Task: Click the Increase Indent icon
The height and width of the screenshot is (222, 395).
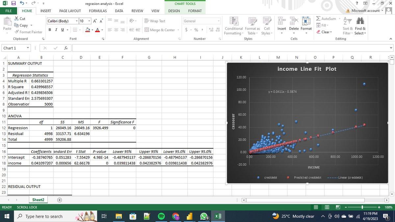Action: [138, 30]
